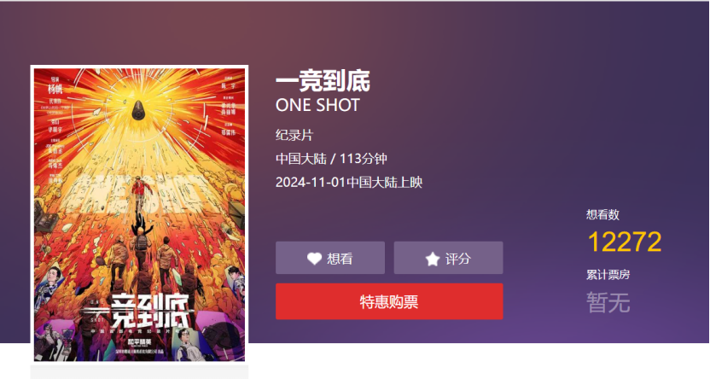Click the heart icon beside 想看

(314, 258)
